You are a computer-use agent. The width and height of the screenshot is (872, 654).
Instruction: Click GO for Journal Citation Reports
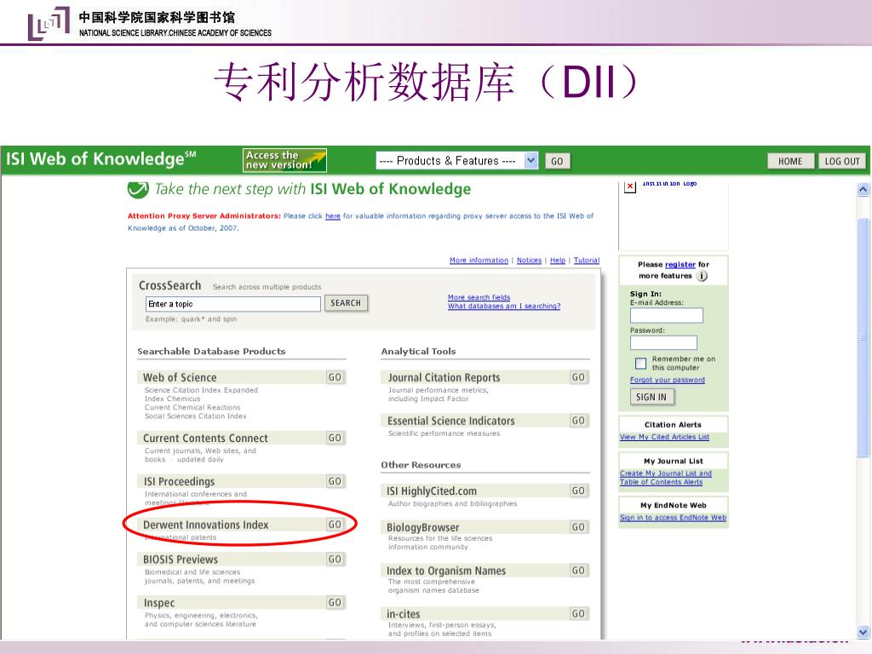[x=578, y=377]
